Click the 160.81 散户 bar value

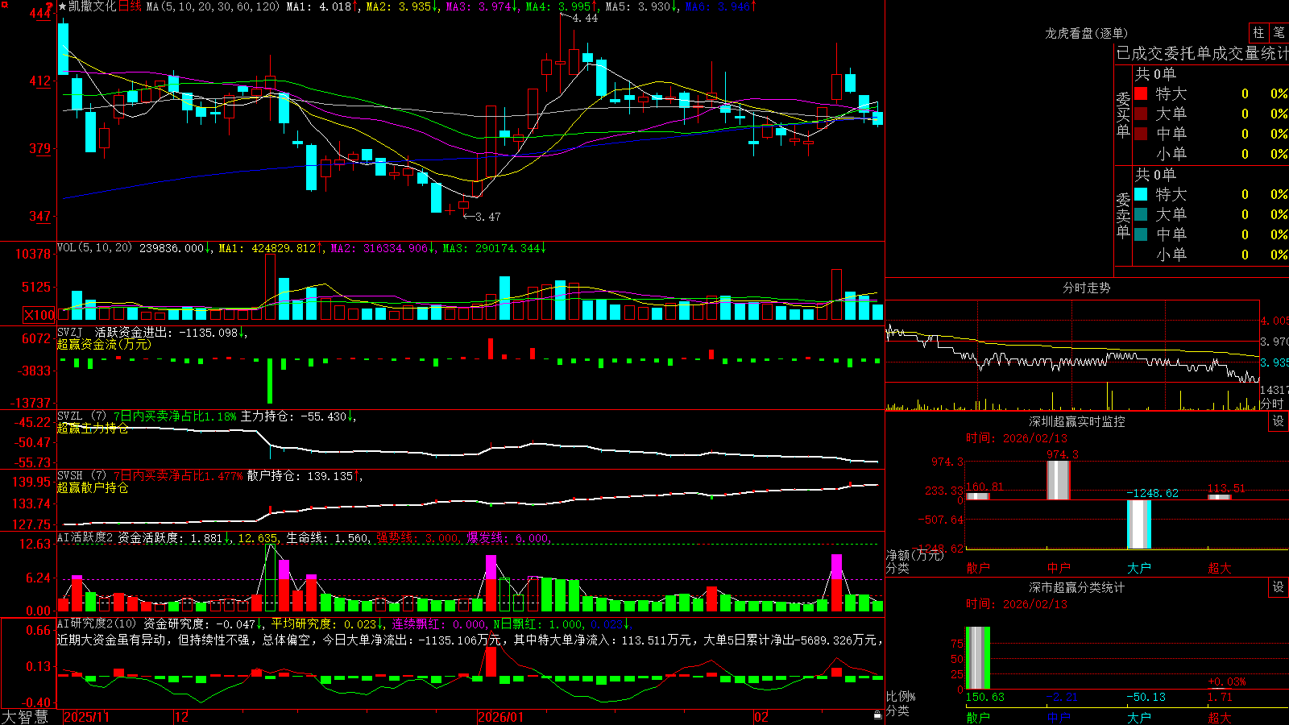tap(984, 487)
